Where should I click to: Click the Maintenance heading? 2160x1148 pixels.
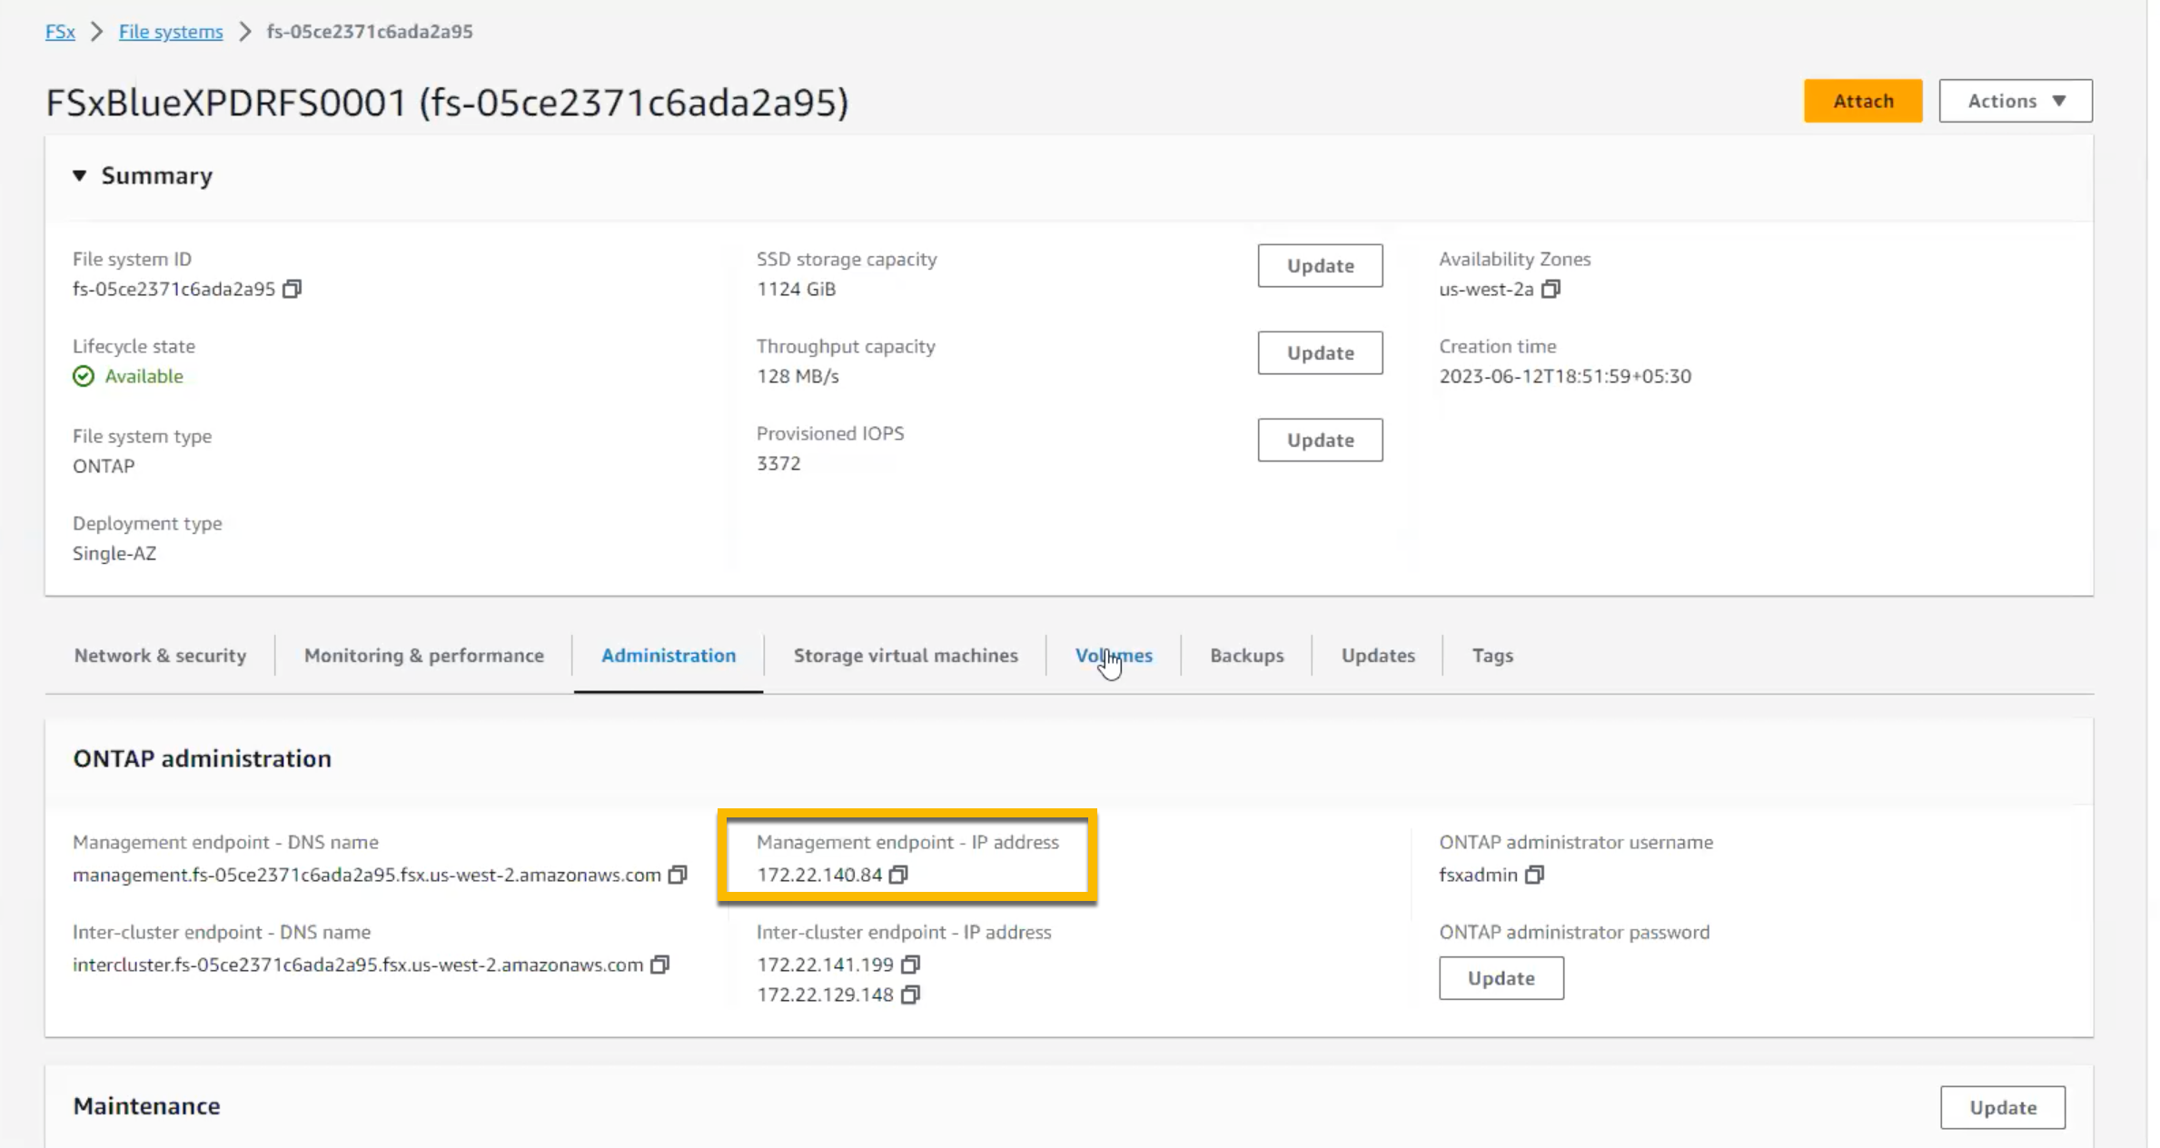[147, 1106]
